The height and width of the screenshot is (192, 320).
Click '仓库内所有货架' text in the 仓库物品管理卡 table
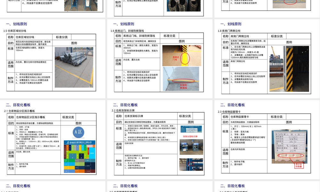point(238,149)
